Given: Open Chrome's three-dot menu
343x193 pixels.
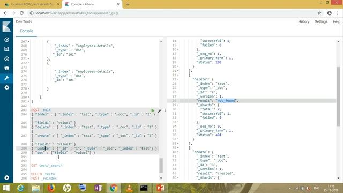Looking at the screenshot, I should (338, 13).
